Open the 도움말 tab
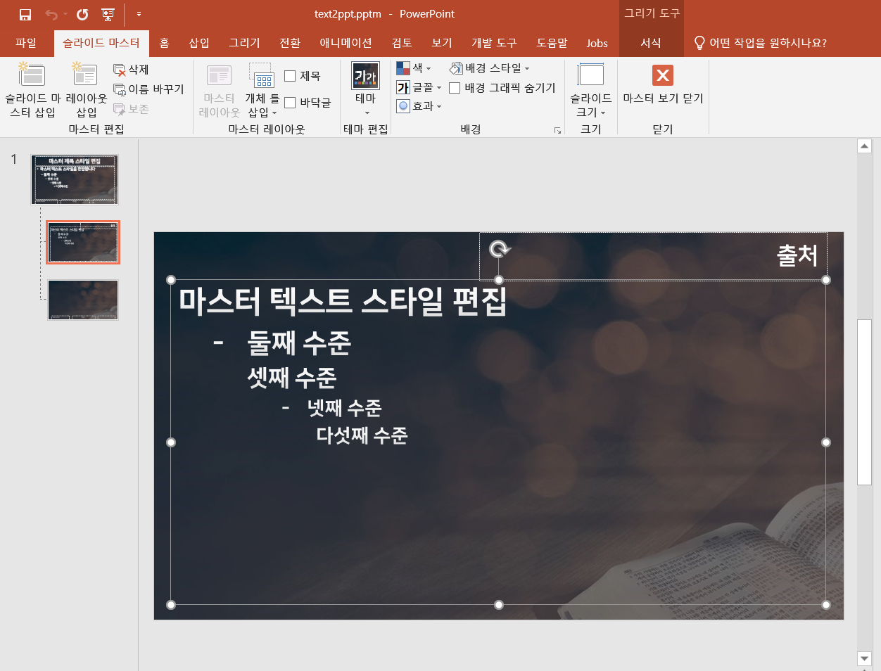 (x=552, y=43)
